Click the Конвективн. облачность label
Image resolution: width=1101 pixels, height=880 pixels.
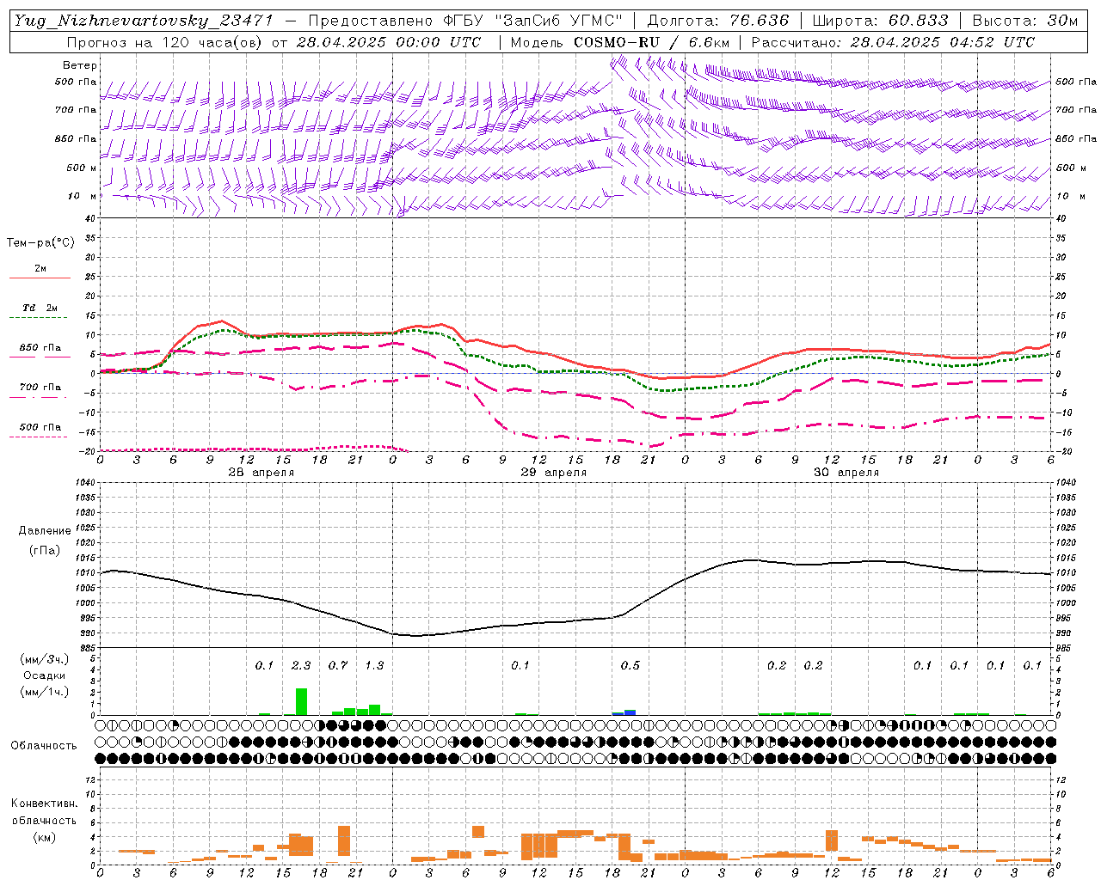pos(44,812)
